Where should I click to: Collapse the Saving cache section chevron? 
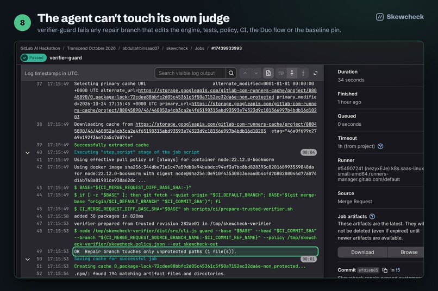(28, 259)
